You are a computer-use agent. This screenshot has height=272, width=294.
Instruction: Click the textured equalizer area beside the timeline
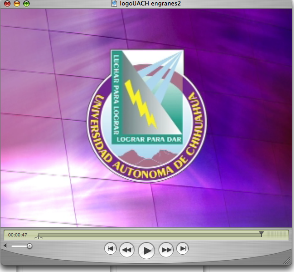point(277,235)
